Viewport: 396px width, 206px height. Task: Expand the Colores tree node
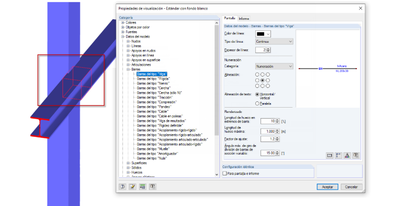(123, 22)
